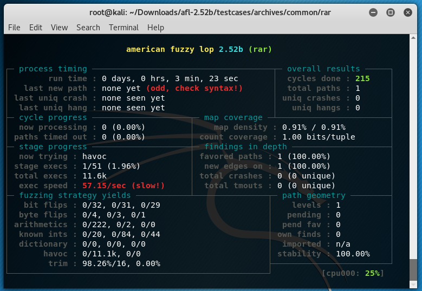Click the 'overall results' section label

click(323, 69)
